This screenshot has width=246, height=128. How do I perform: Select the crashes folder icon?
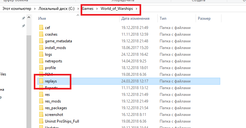[x=41, y=34]
